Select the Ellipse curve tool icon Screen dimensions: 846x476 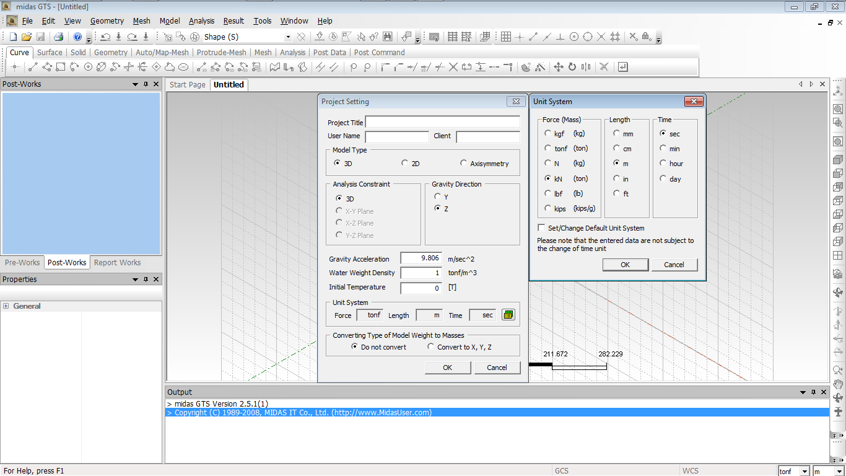[x=183, y=67]
